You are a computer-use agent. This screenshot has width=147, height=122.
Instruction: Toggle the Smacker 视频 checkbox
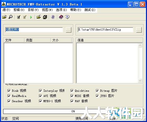click(9, 101)
